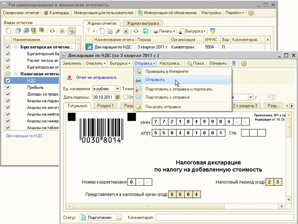
Task: Toggle checkbox for Бухгалтерский баланс row
Action: (x=8, y=54)
